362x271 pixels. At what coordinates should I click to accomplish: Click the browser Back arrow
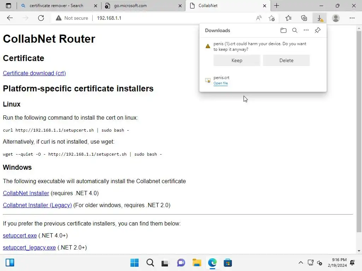10,18
